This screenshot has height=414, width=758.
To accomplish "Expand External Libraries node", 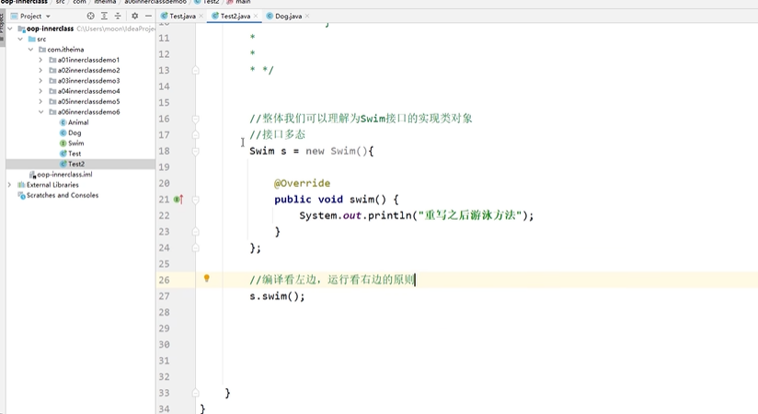I will tap(9, 185).
